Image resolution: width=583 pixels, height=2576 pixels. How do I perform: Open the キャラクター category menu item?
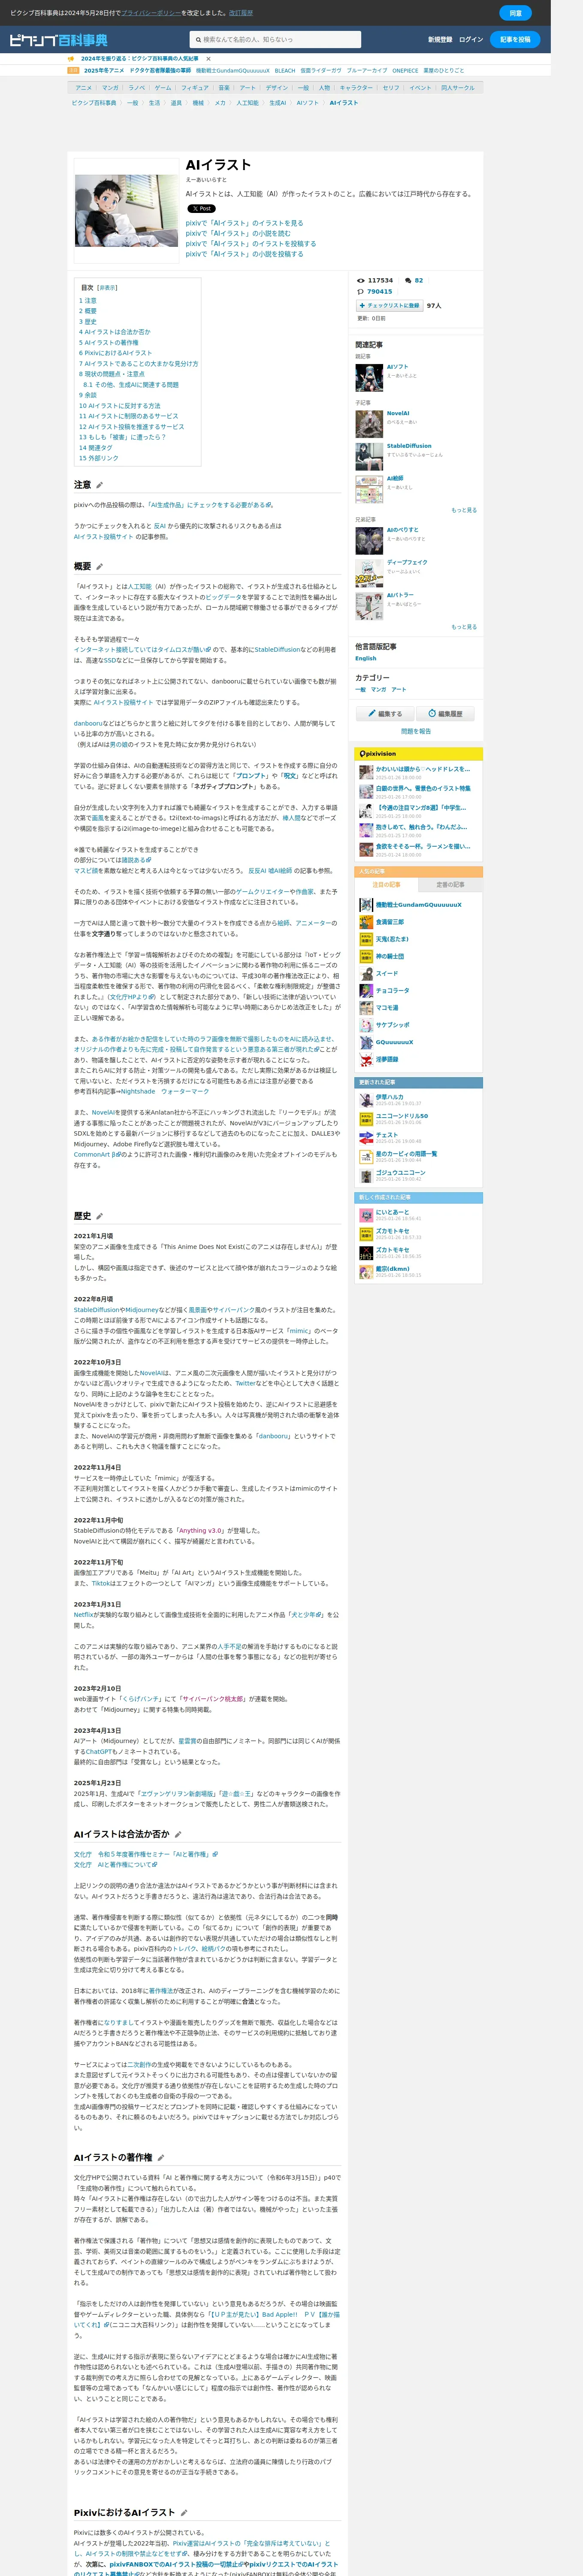[356, 88]
